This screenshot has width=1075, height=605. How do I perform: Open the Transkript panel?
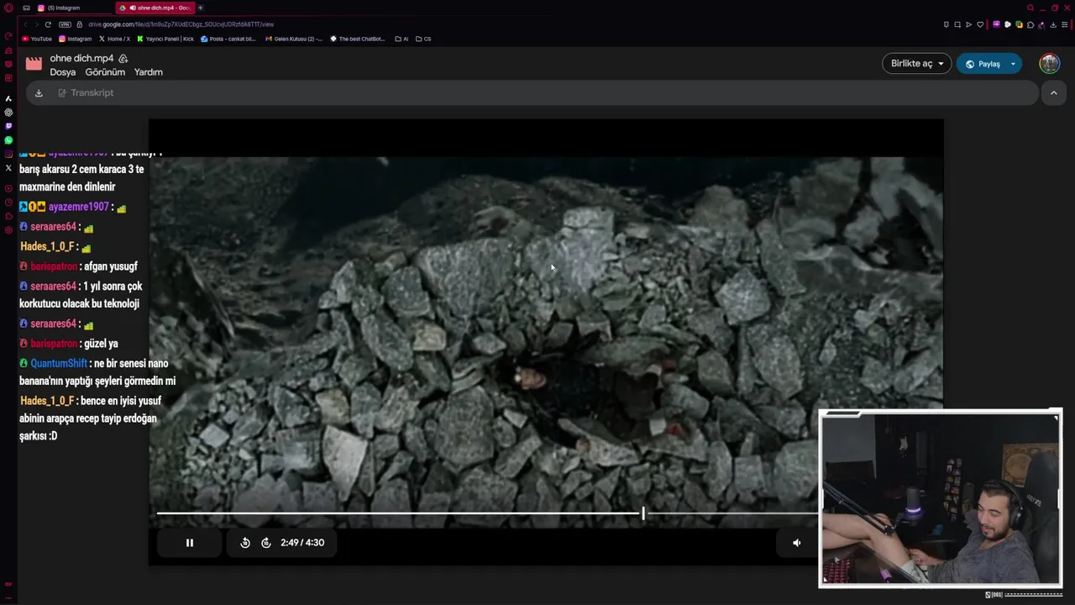[86, 93]
